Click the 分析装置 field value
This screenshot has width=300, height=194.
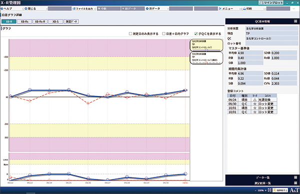[271, 28]
